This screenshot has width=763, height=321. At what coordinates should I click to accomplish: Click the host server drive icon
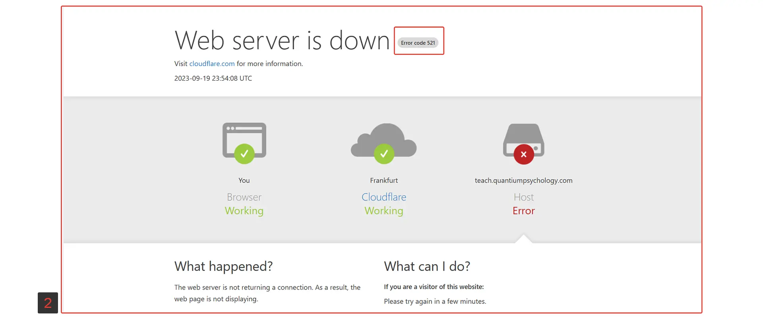click(523, 144)
